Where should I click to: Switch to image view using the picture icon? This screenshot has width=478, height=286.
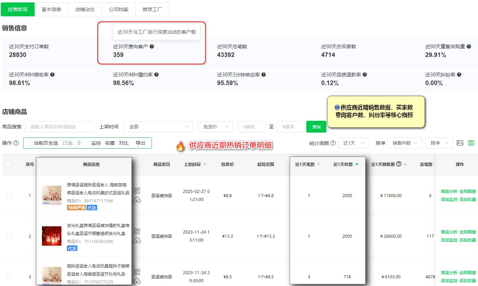(460, 143)
